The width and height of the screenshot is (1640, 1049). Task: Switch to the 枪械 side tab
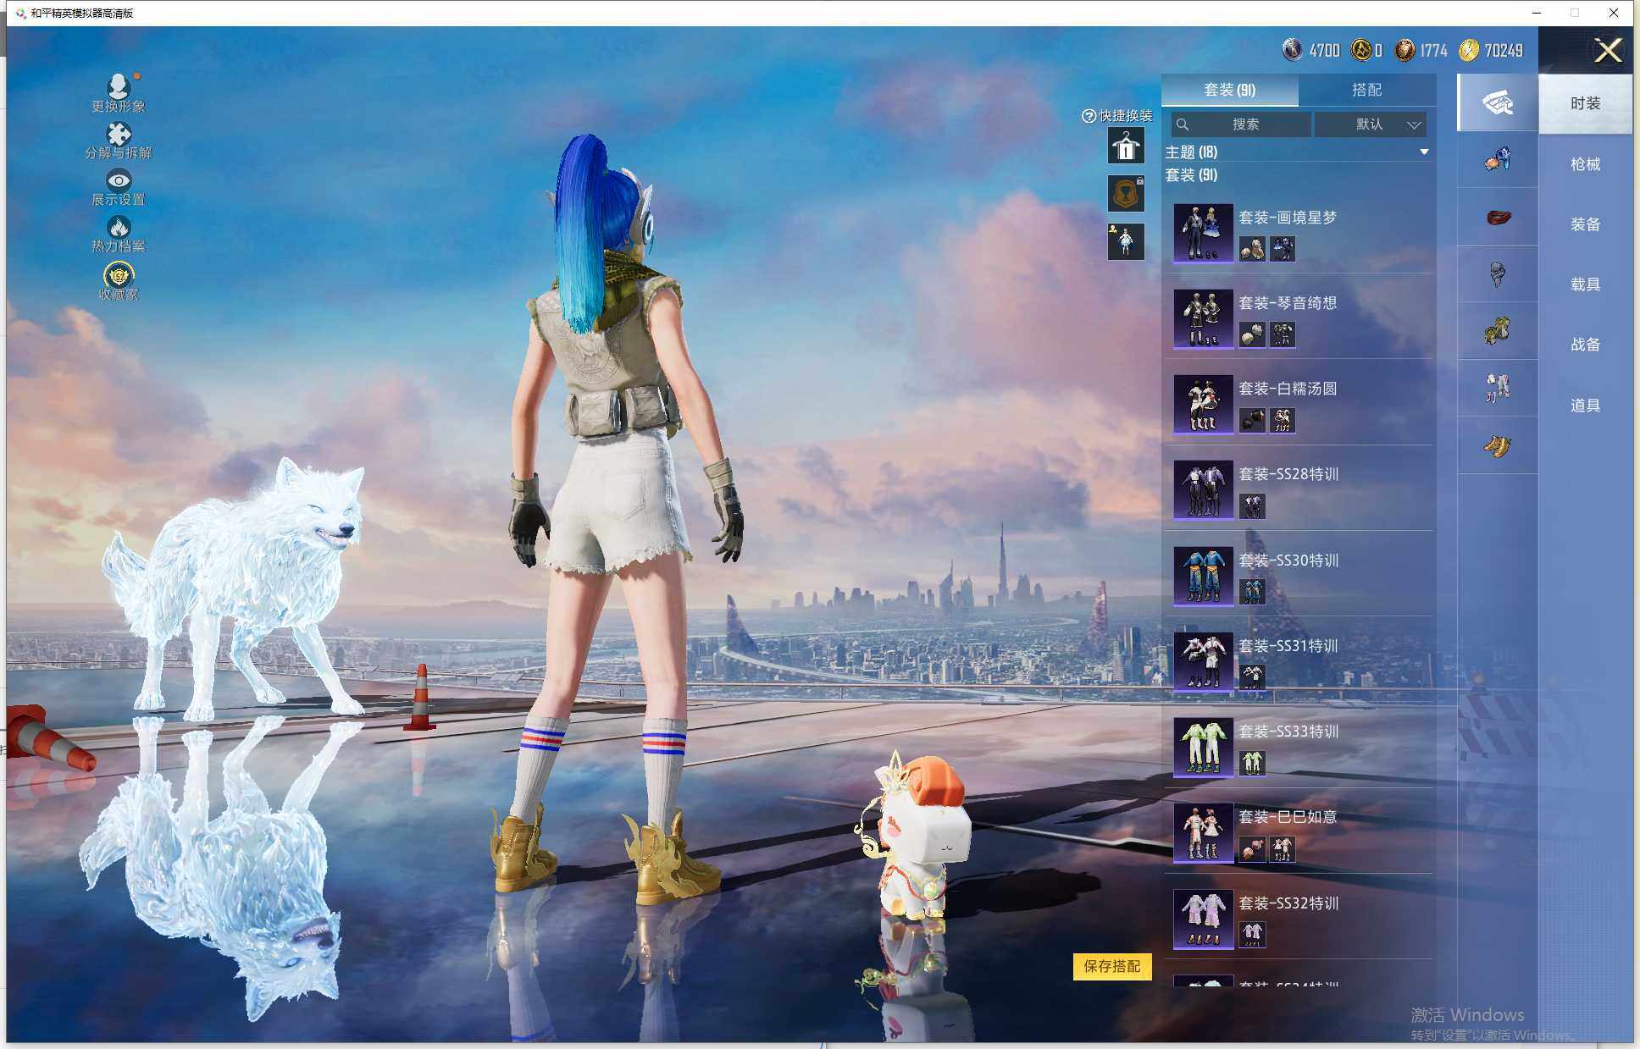click(x=1585, y=164)
